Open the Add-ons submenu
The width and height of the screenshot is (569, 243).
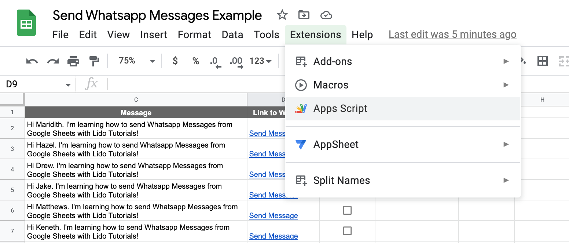(333, 61)
